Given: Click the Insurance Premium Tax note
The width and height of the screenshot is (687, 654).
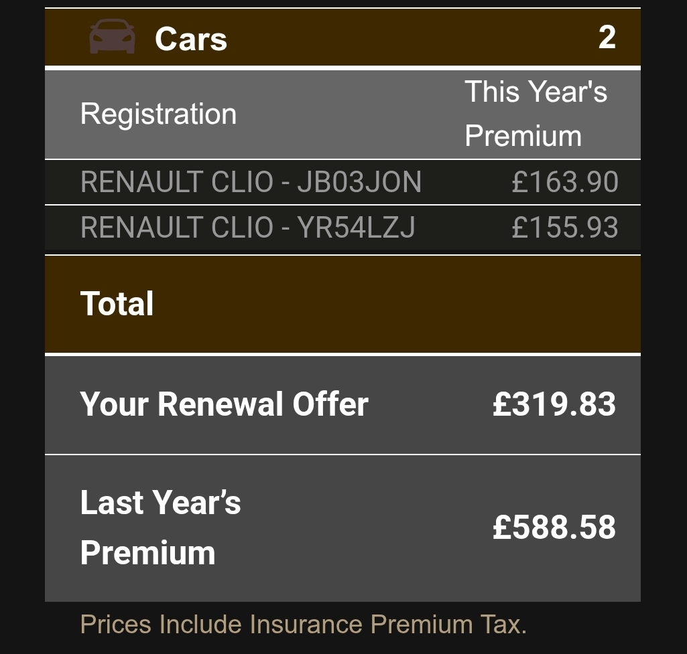Looking at the screenshot, I should [303, 624].
